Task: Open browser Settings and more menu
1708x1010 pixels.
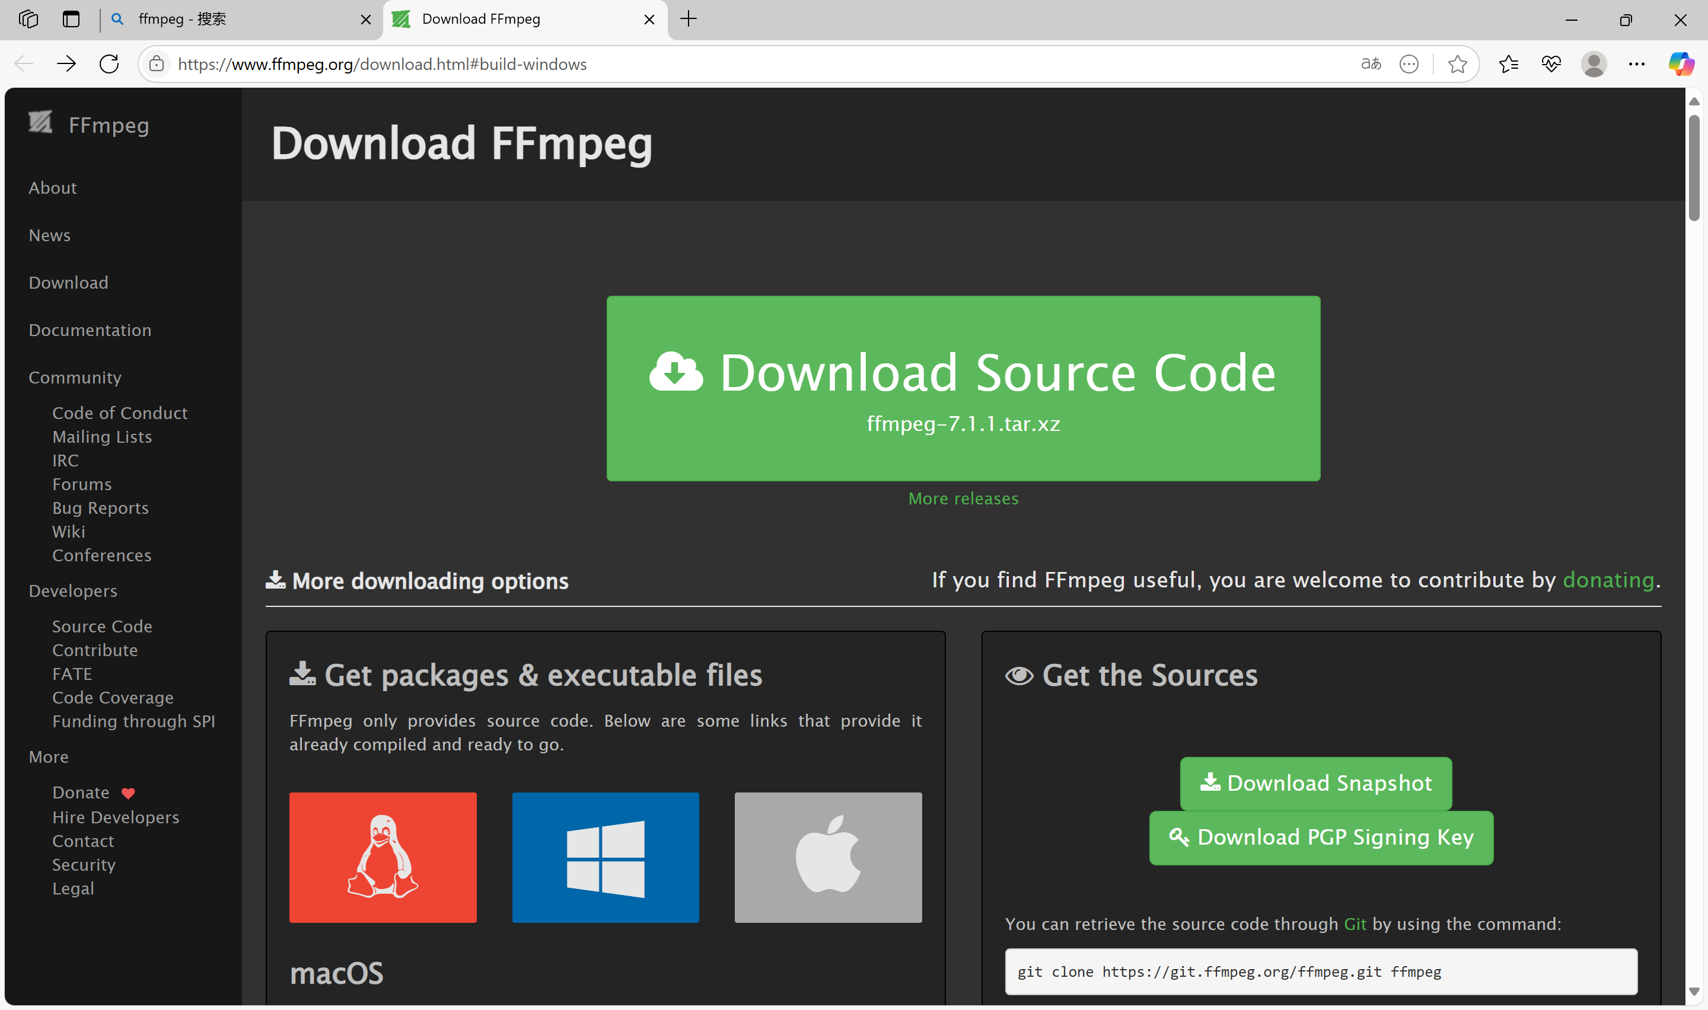Action: coord(1636,64)
